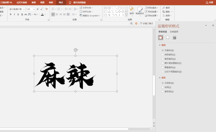Select Pattern fill (图案填充) option
The width and height of the screenshot is (216, 132).
[169, 68]
